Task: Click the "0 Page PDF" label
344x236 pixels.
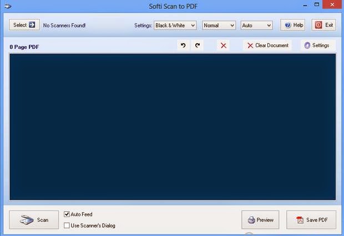Action: 24,47
